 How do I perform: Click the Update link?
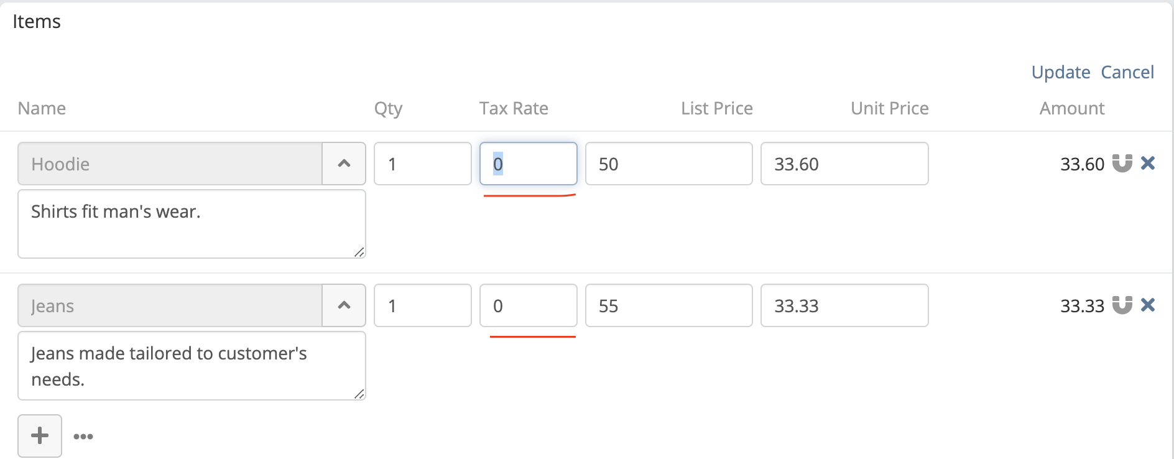coord(1061,72)
